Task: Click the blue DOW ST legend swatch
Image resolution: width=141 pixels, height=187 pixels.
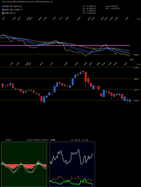Action: 3,6
